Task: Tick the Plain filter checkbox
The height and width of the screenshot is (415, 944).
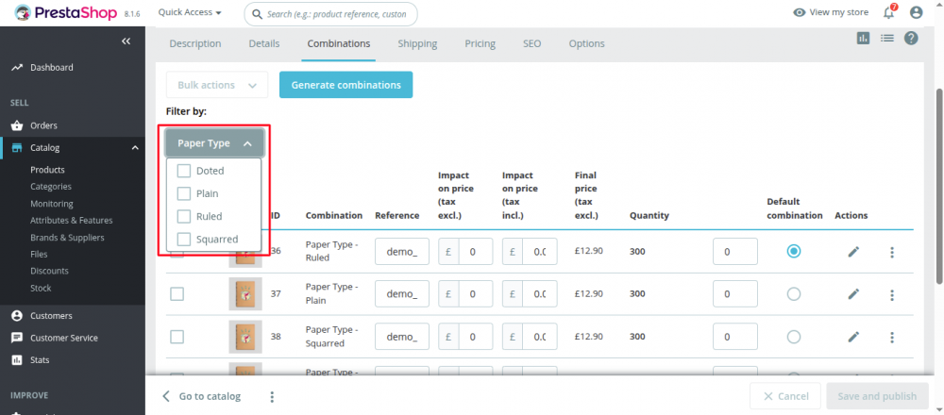Action: 184,193
